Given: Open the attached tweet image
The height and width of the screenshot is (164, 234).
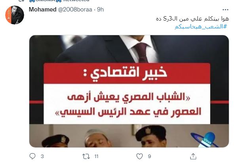Looking at the screenshot, I should click(x=129, y=91).
